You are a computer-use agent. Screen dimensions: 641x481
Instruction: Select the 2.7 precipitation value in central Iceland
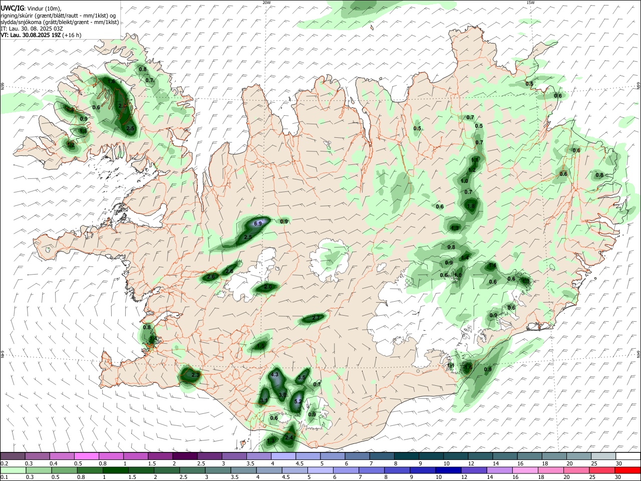coord(316,318)
